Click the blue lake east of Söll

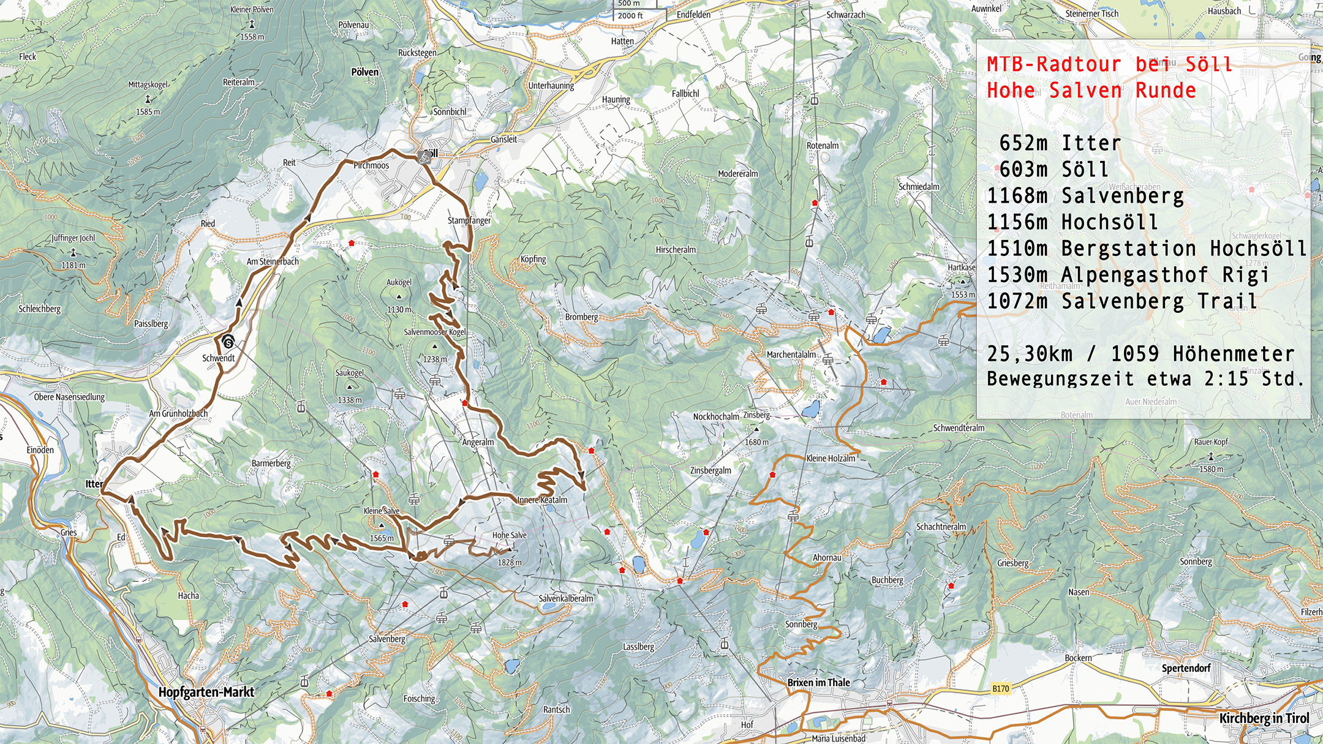coord(481,180)
